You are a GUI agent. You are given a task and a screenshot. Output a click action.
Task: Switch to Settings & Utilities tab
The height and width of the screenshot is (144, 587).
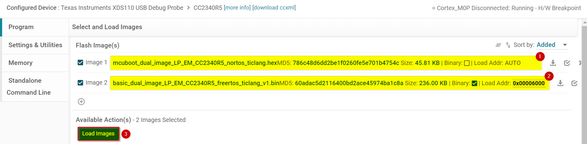(35, 45)
